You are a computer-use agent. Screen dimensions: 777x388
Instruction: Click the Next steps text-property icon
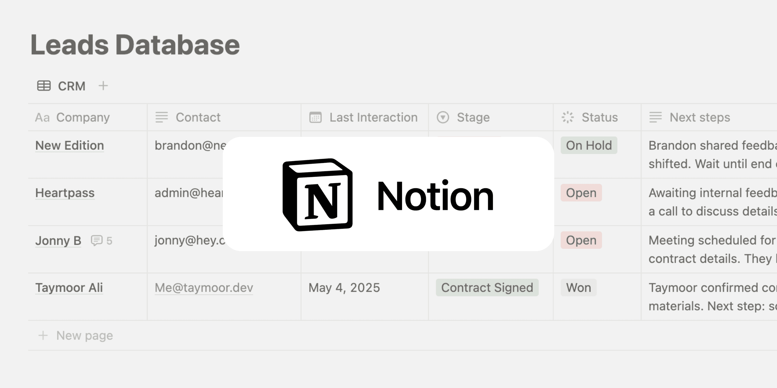click(x=656, y=117)
